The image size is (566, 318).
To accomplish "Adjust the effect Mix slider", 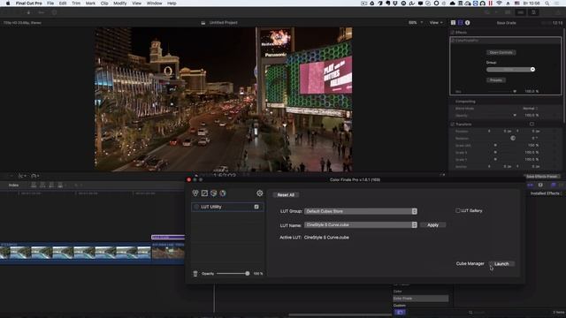I will point(515,92).
